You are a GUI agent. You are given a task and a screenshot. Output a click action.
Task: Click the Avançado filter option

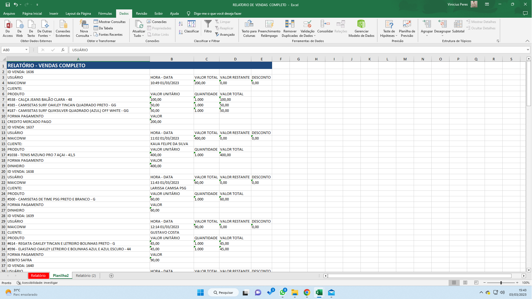pos(225,34)
